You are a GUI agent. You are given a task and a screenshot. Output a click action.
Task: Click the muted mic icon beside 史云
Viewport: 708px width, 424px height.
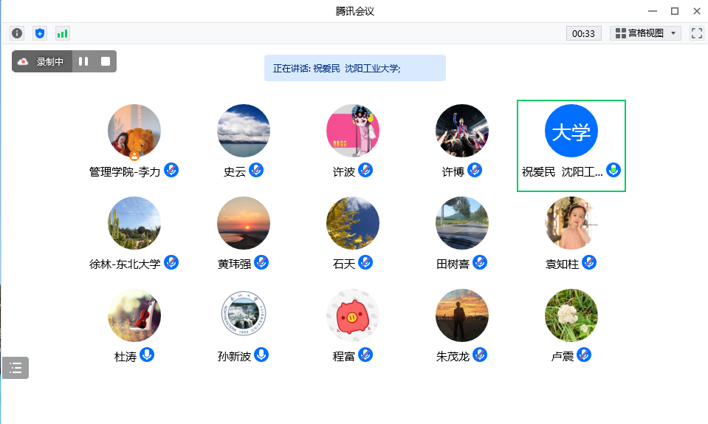coord(256,170)
